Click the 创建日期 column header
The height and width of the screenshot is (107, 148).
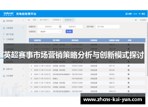click(37, 40)
